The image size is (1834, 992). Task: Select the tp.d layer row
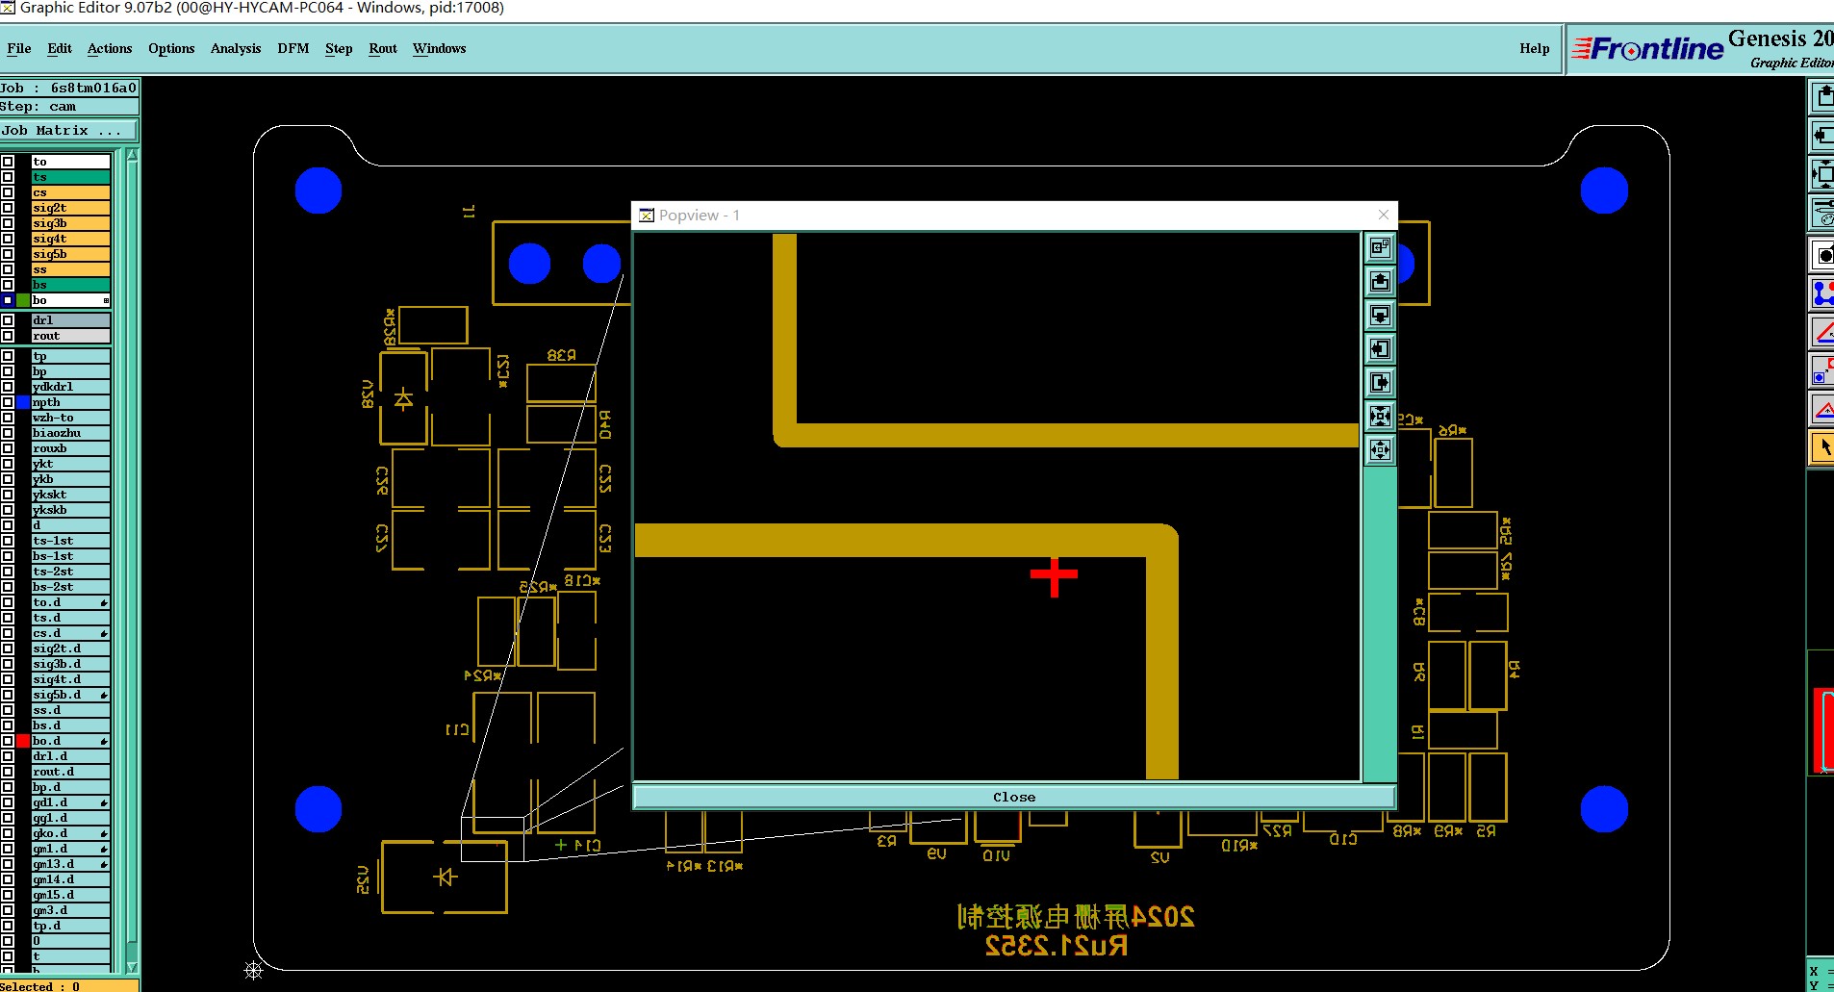point(71,926)
